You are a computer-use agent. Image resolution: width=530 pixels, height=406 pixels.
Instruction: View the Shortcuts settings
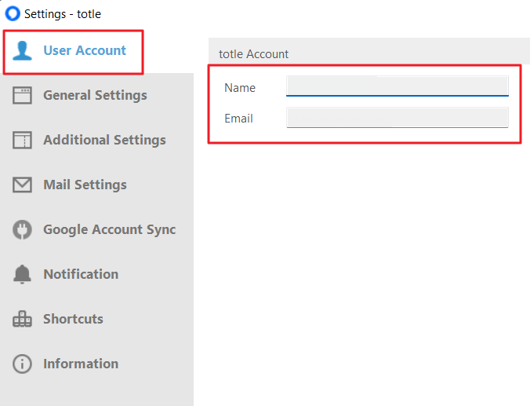coord(96,319)
